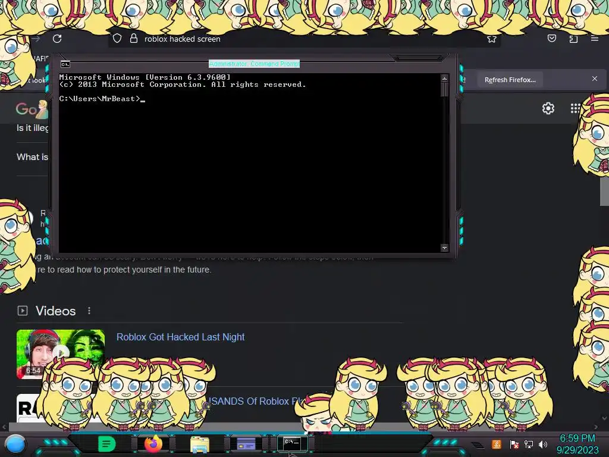
Task: Click the Windows Start orb
Action: coord(15,445)
